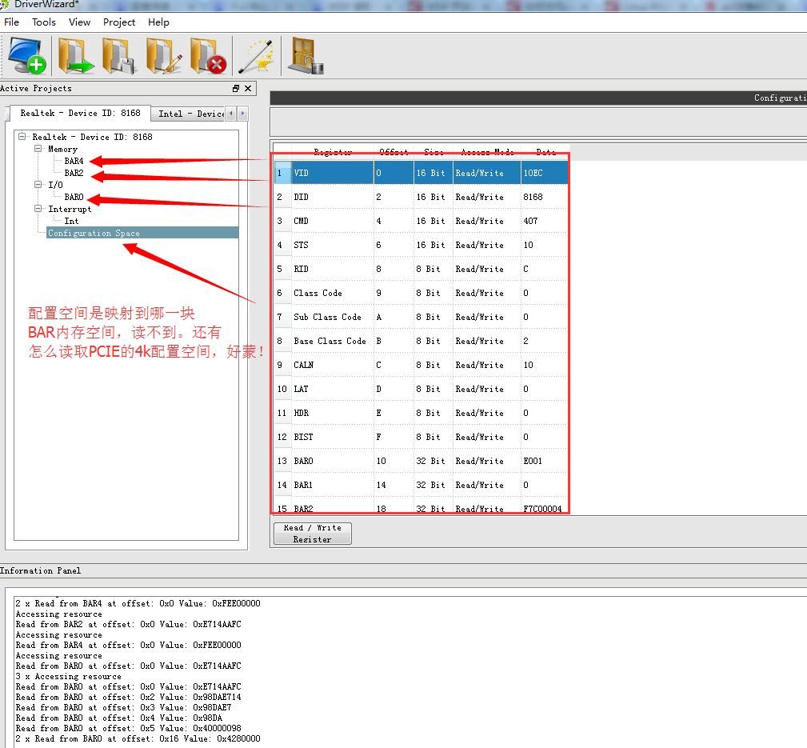Save project folder icon with floppy disk
Viewport: 807px width, 748px height.
[118, 55]
